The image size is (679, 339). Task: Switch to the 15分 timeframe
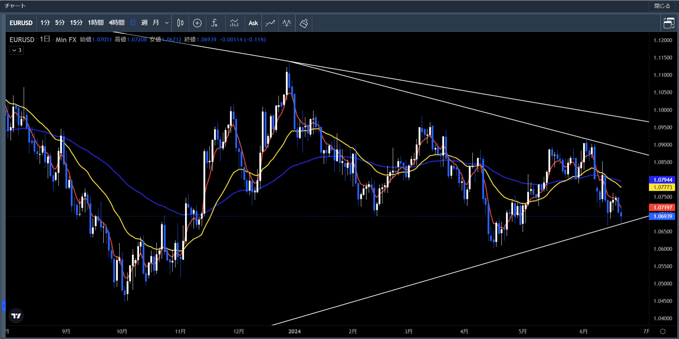click(76, 23)
